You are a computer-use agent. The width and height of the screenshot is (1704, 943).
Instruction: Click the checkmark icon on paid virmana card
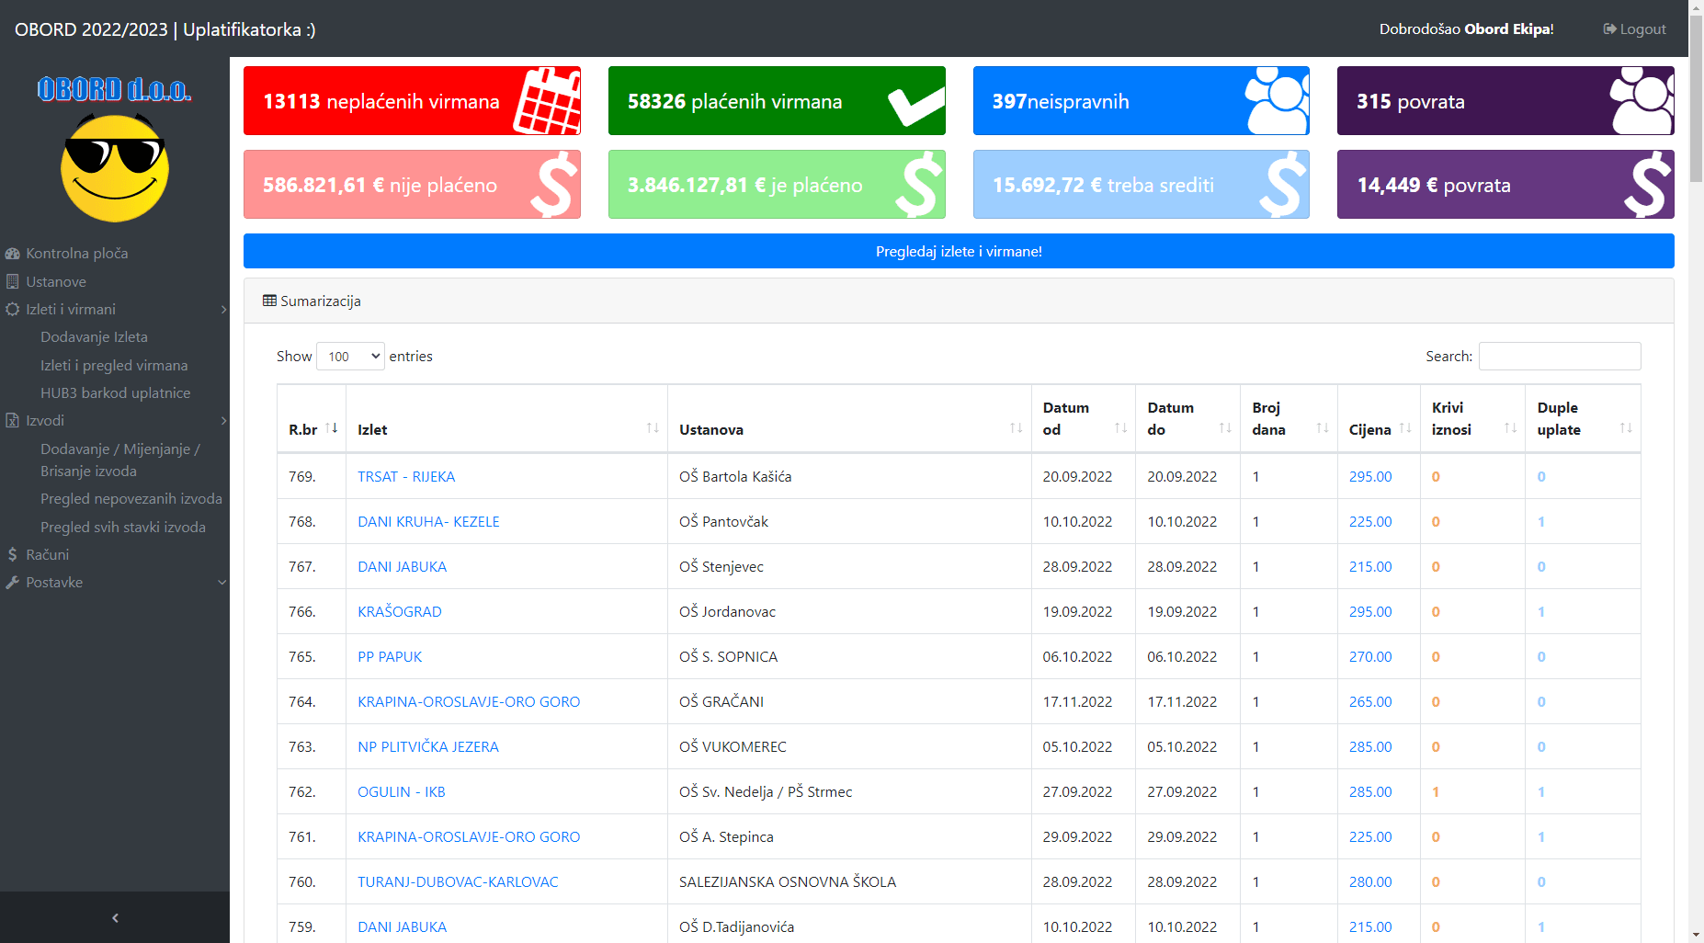click(915, 105)
